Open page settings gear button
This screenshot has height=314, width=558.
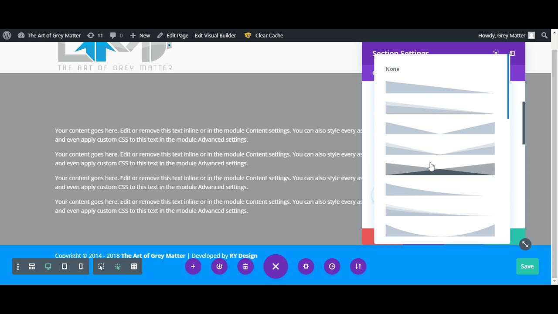306,266
